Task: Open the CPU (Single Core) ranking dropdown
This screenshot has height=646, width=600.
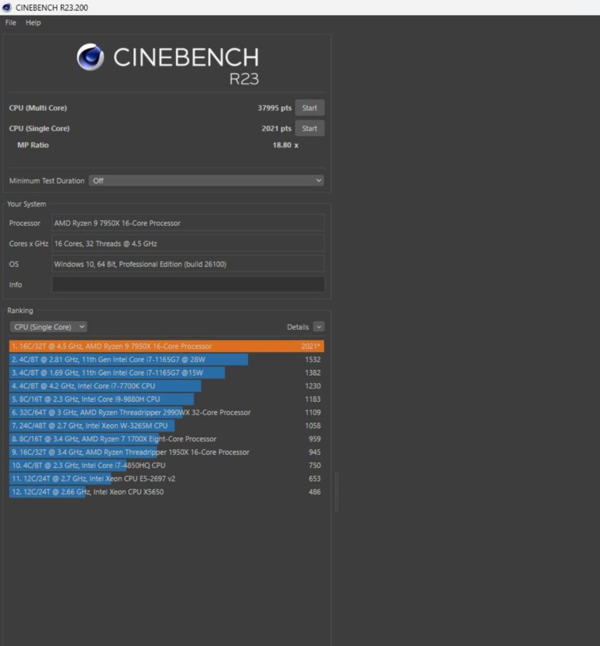Action: pos(48,327)
